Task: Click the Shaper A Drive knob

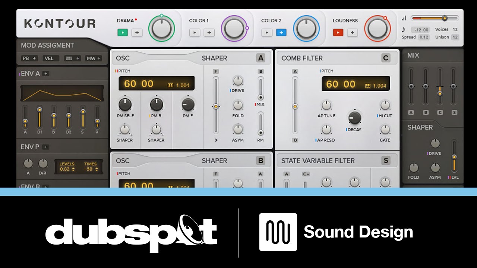Action: click(x=238, y=81)
